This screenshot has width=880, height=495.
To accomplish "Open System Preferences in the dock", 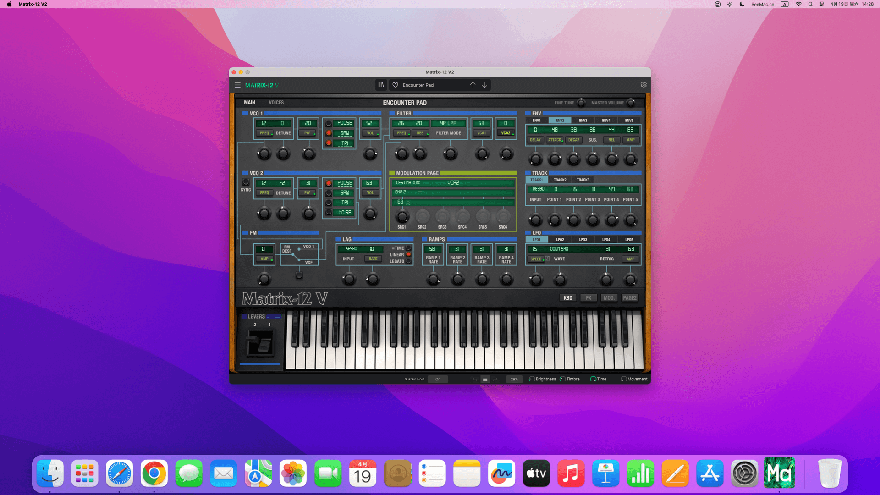I will tap(744, 473).
